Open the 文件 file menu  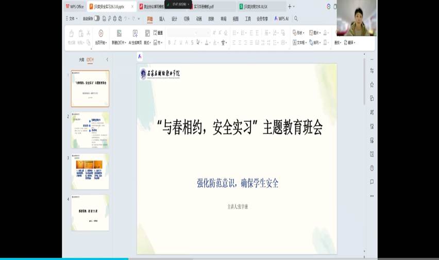tap(72, 18)
